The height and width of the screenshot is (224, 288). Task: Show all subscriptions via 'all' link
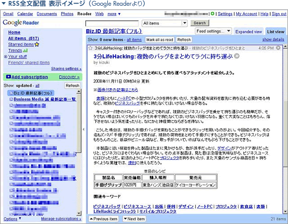38,86
